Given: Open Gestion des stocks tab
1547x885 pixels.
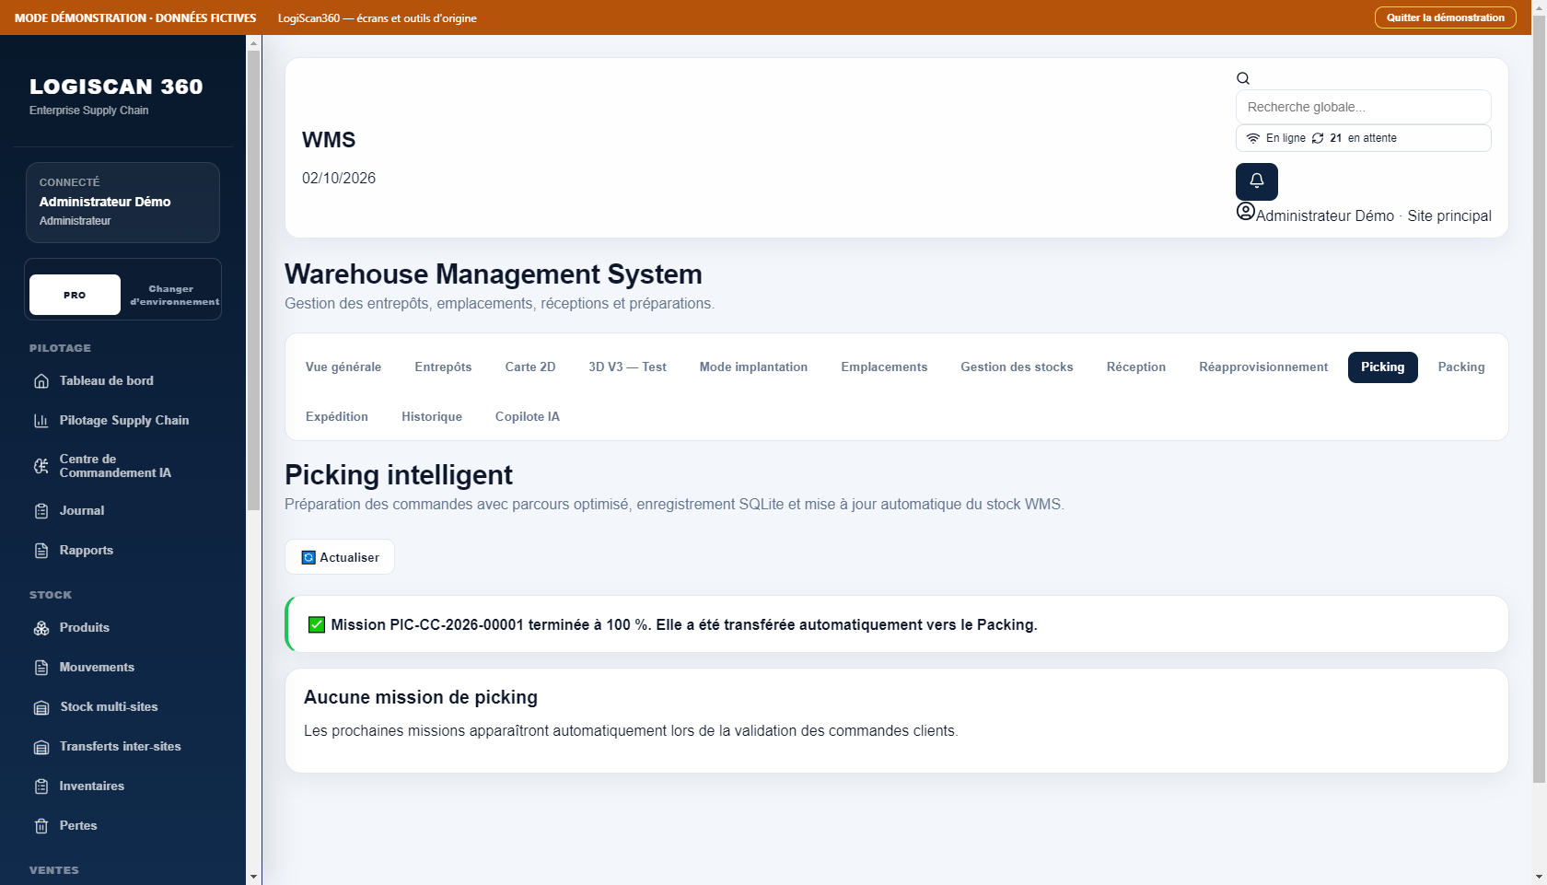Looking at the screenshot, I should [1017, 367].
